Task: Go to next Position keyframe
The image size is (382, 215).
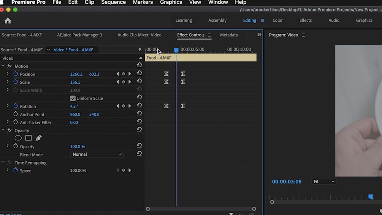Action: pos(130,74)
